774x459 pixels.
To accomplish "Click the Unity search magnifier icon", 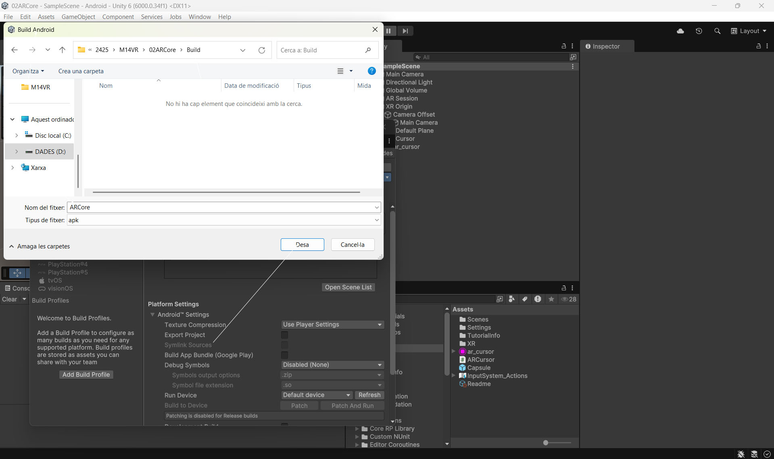I will pos(717,31).
